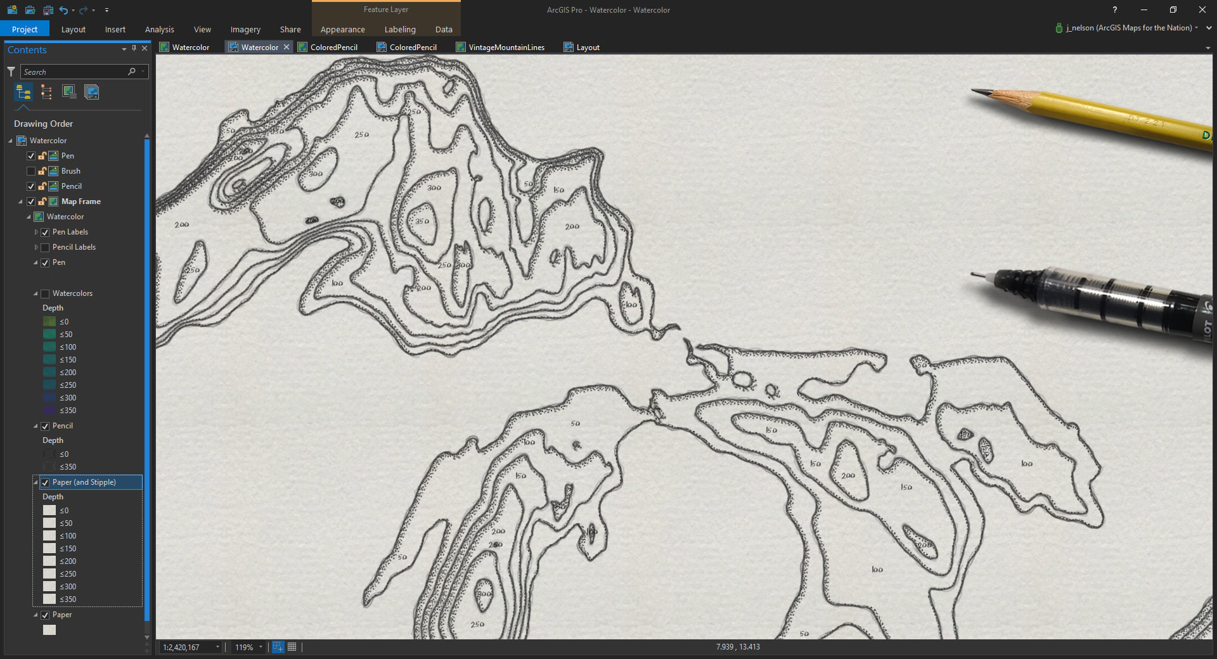Open the Project tab
Screen dimensions: 1217x659
click(25, 29)
